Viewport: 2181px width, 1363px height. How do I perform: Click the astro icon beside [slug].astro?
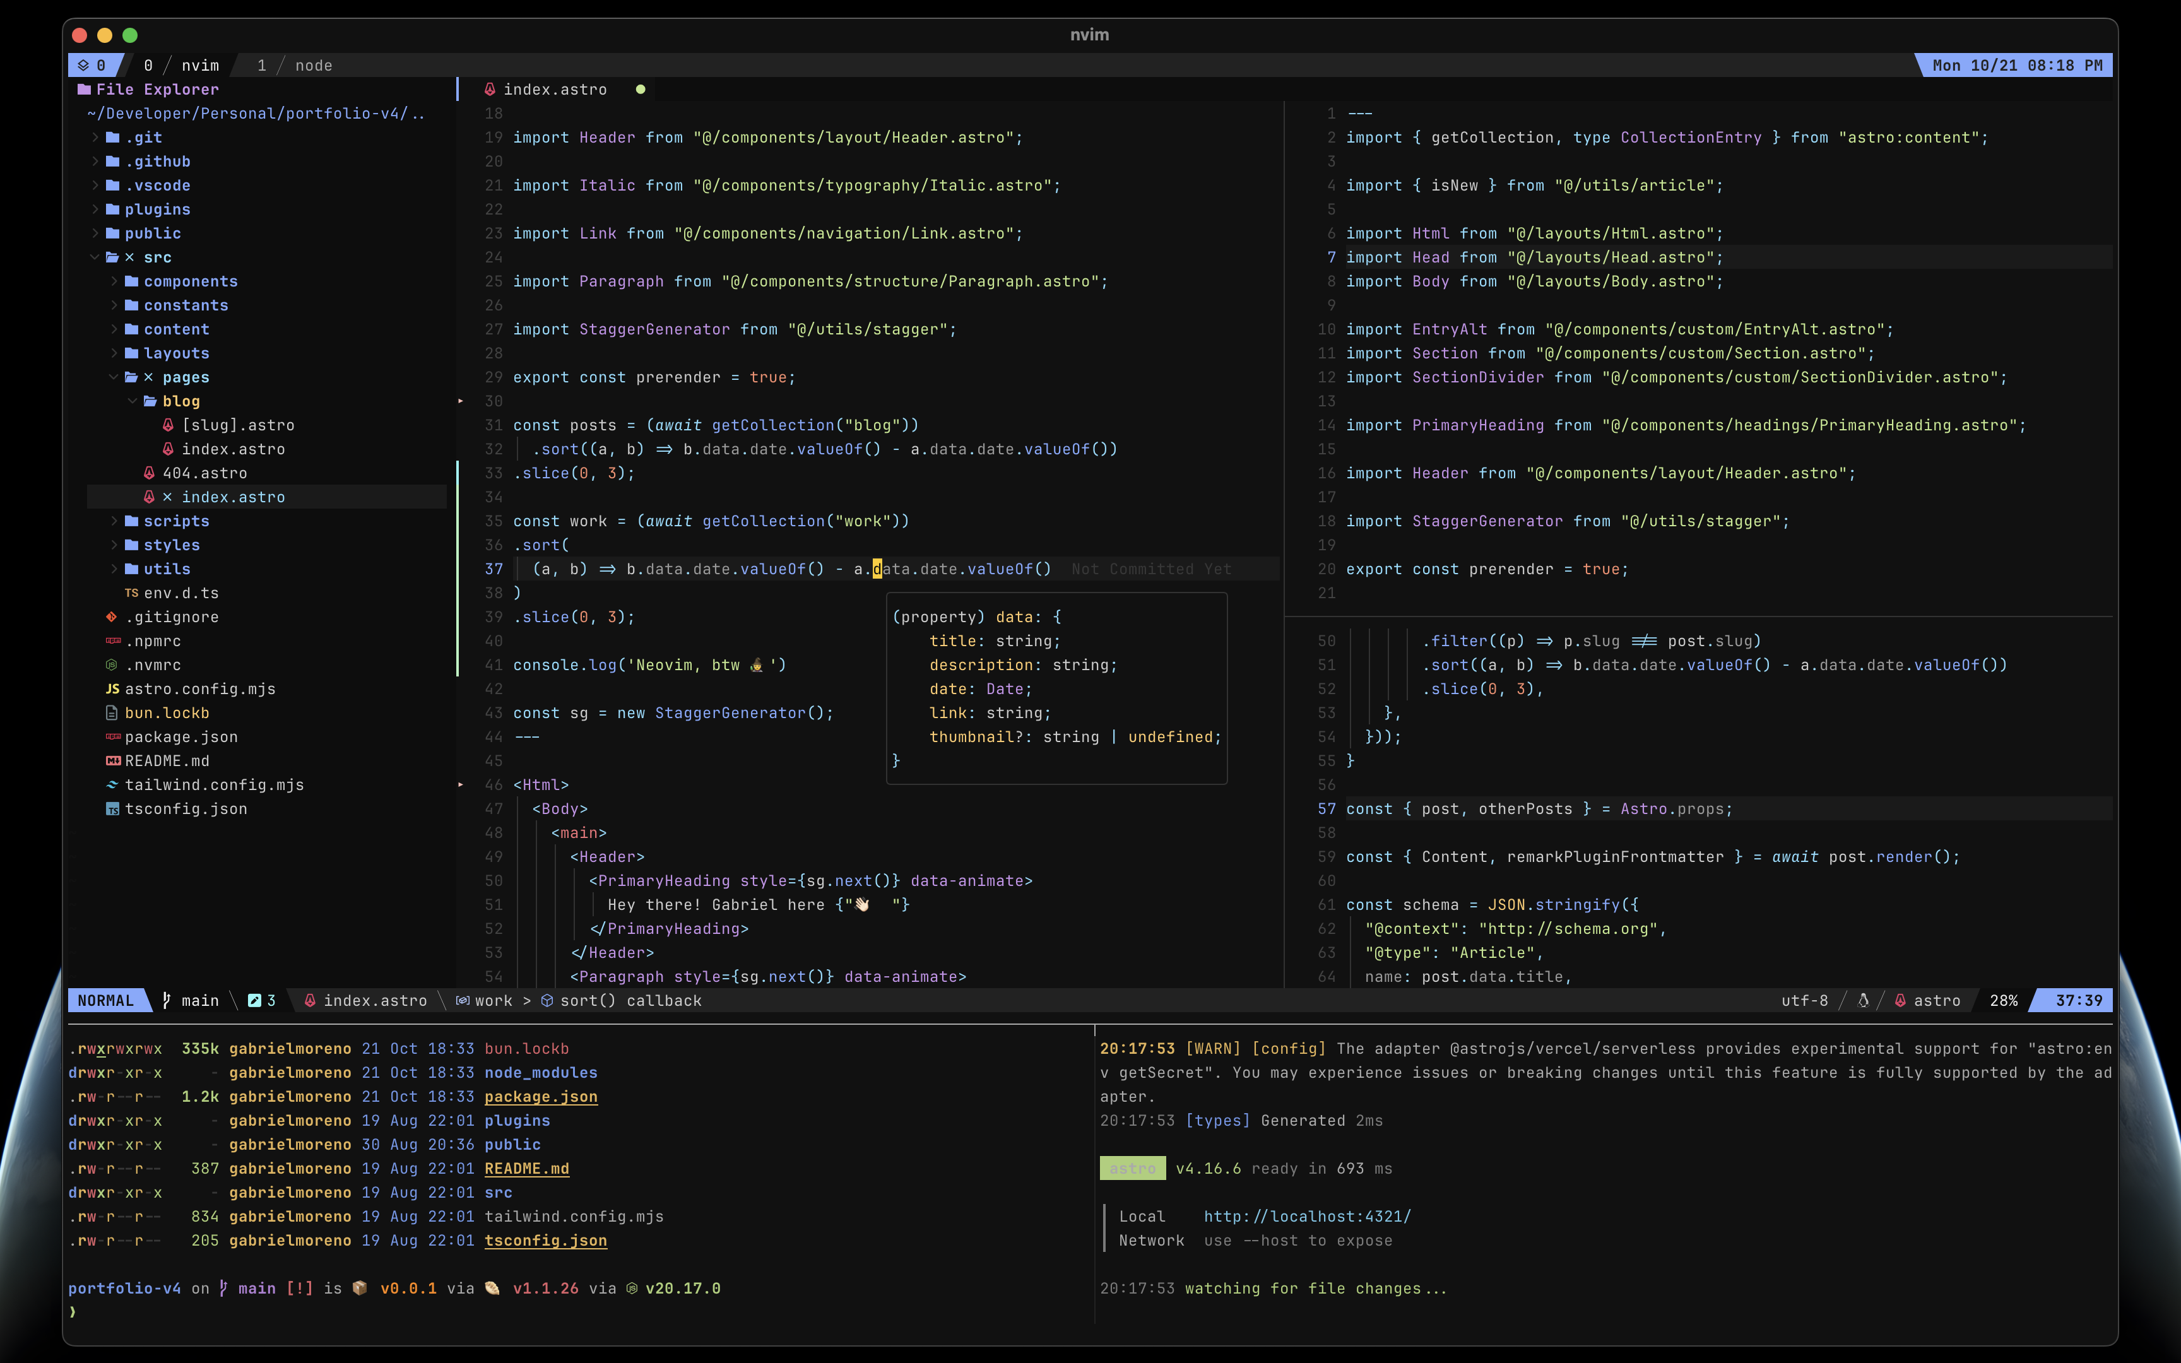point(168,425)
